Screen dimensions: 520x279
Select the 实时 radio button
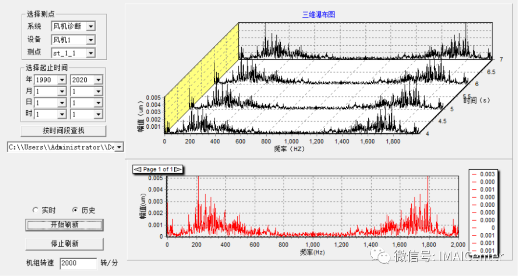click(35, 210)
